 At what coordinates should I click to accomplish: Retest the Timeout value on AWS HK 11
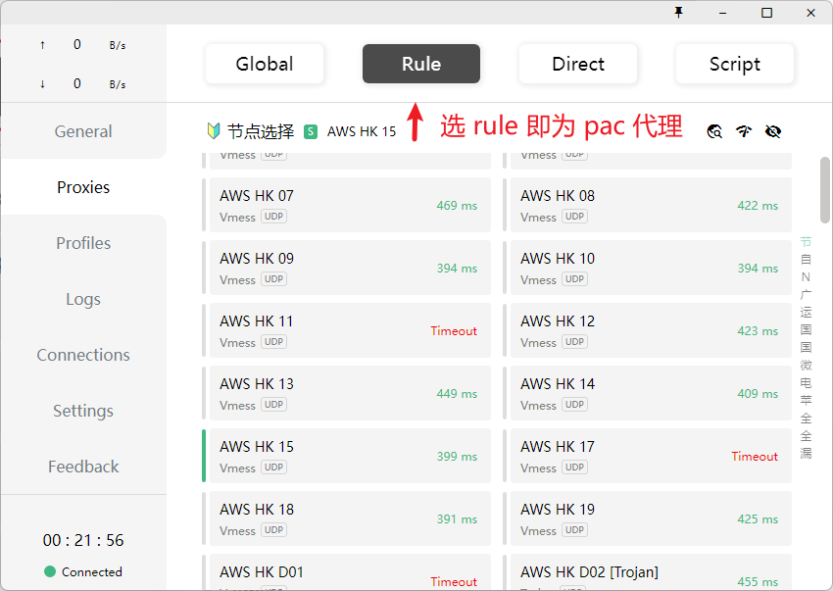pyautogui.click(x=454, y=331)
